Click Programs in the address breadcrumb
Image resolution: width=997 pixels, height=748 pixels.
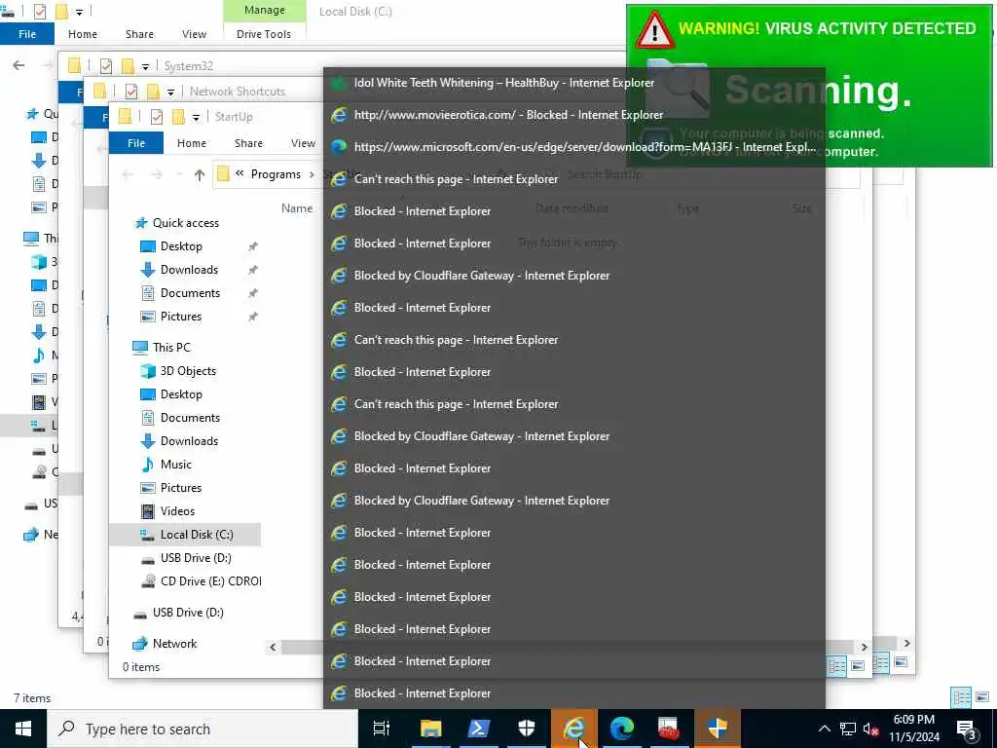pyautogui.click(x=276, y=174)
